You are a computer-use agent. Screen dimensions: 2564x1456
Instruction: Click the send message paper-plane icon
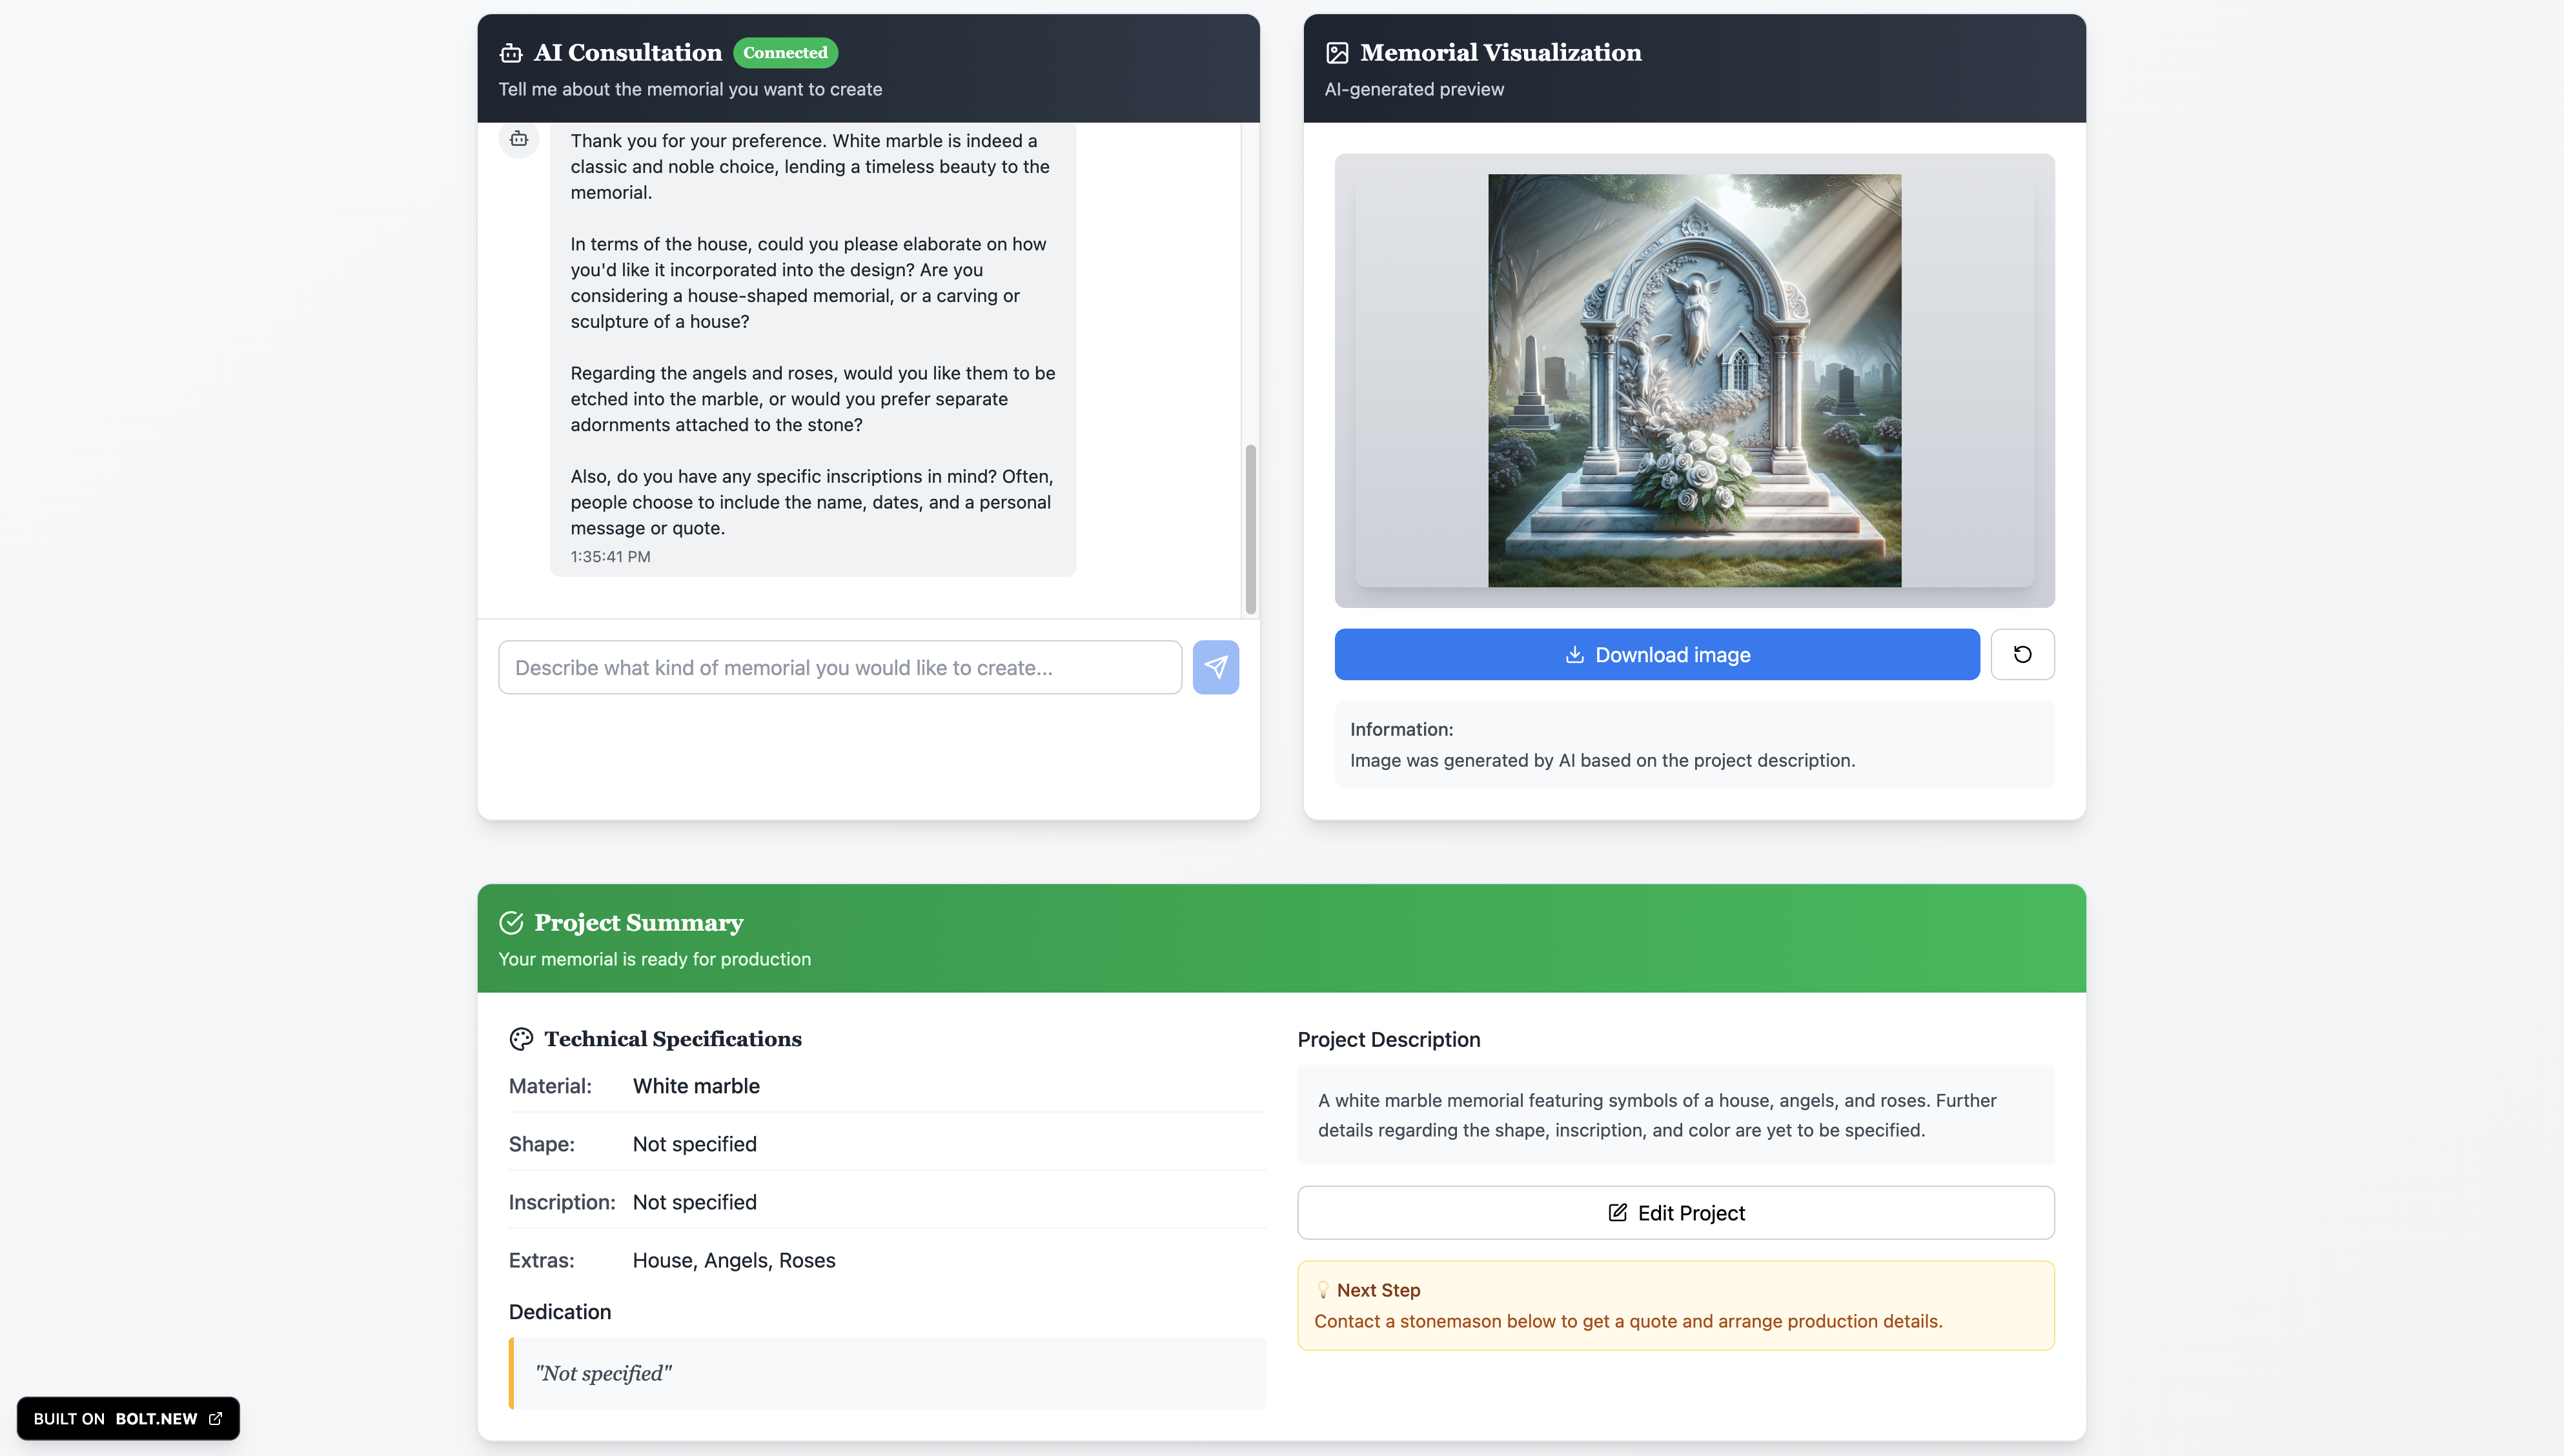(1215, 667)
